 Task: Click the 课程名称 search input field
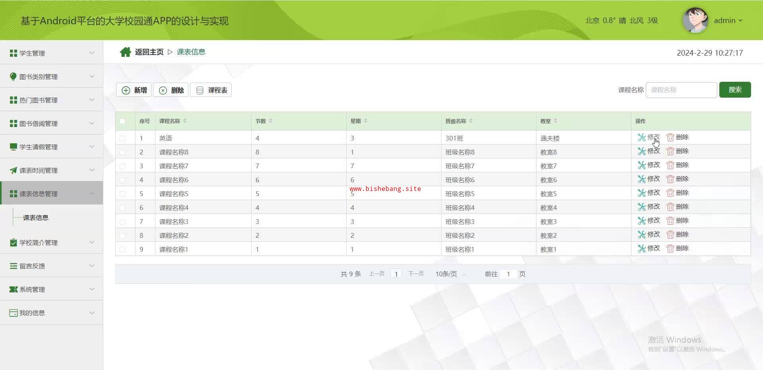(x=681, y=90)
